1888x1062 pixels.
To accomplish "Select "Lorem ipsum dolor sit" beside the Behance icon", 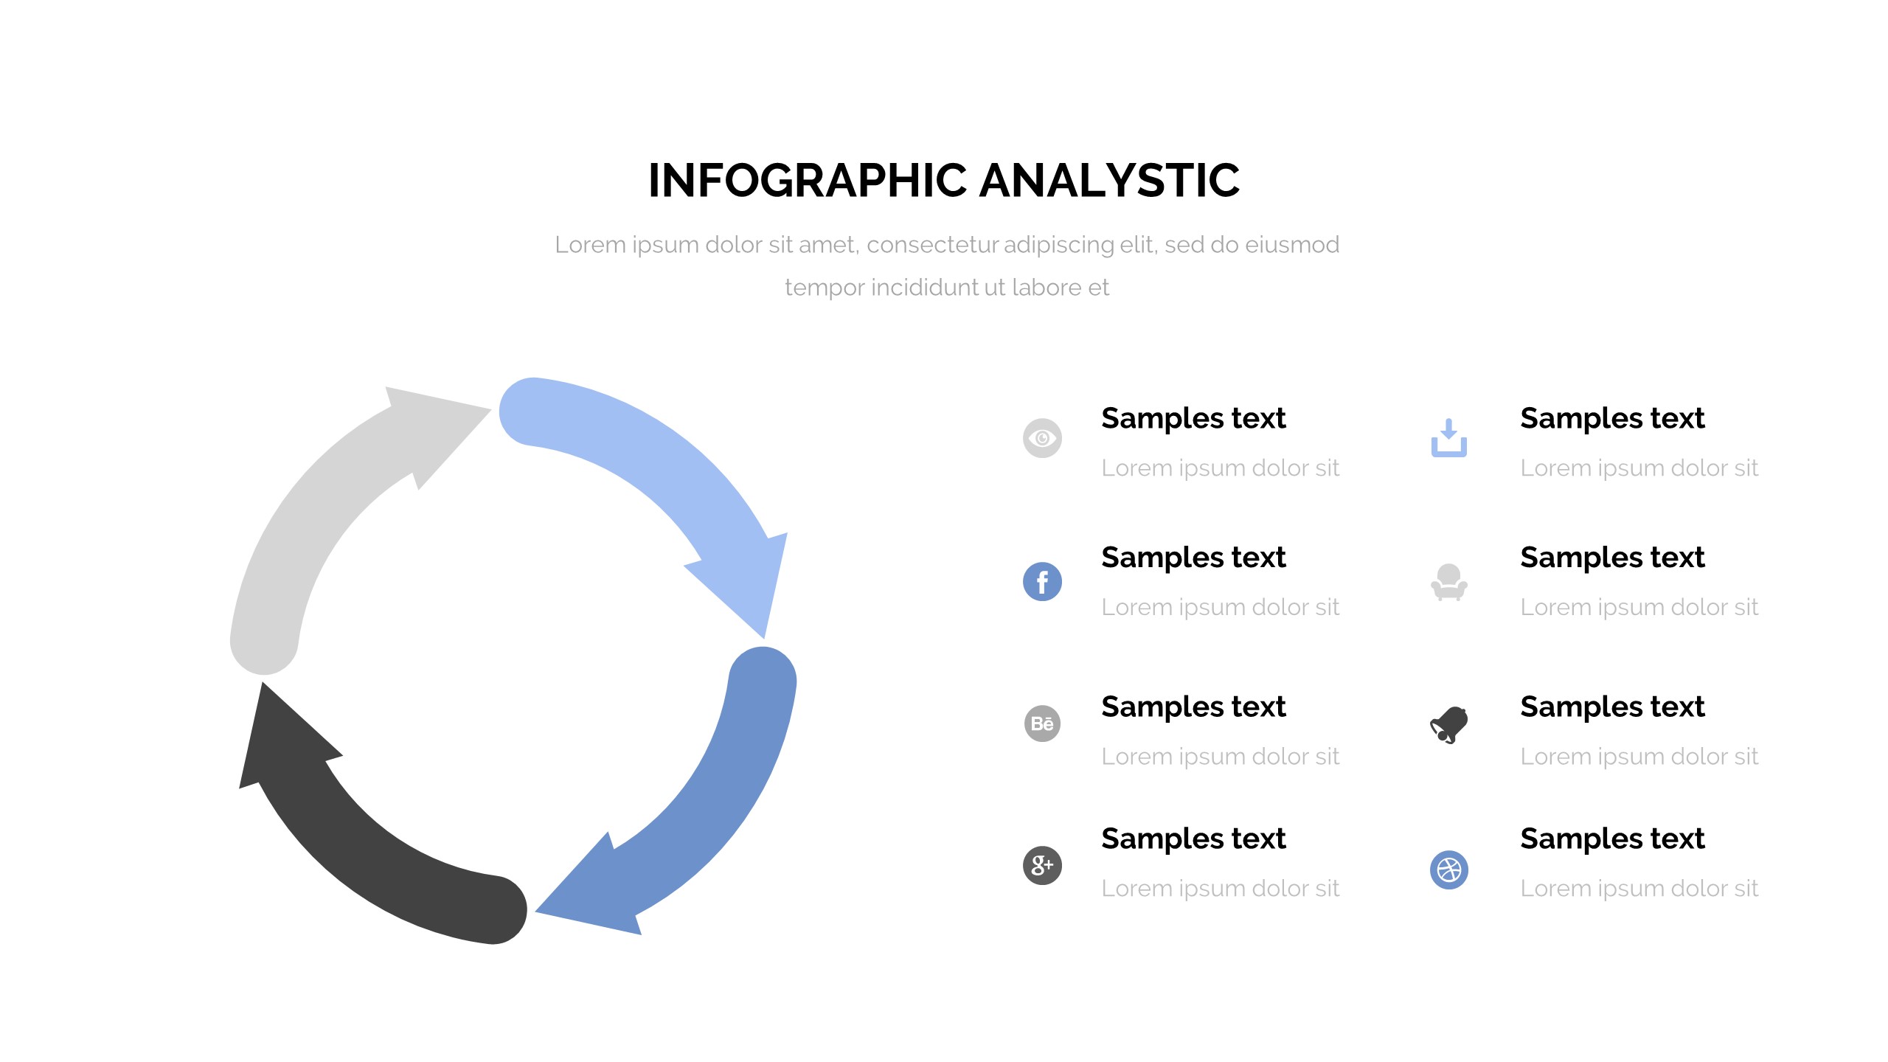I will (x=1220, y=756).
